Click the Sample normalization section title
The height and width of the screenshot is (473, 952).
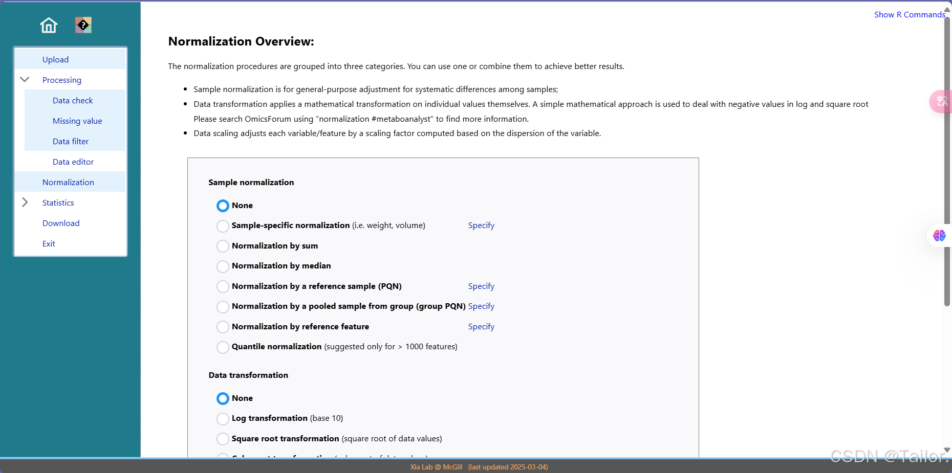point(251,182)
